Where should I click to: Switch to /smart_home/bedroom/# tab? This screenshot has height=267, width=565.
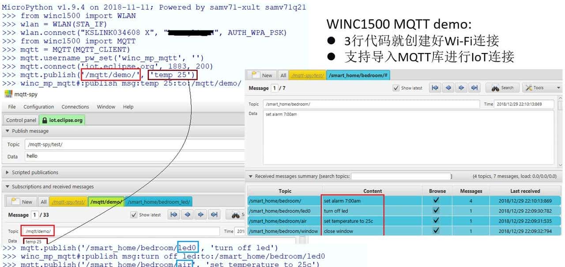pos(358,75)
